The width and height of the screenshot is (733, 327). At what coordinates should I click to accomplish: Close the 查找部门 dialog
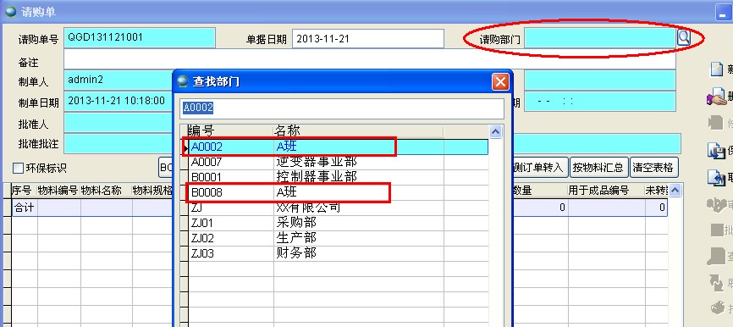500,82
